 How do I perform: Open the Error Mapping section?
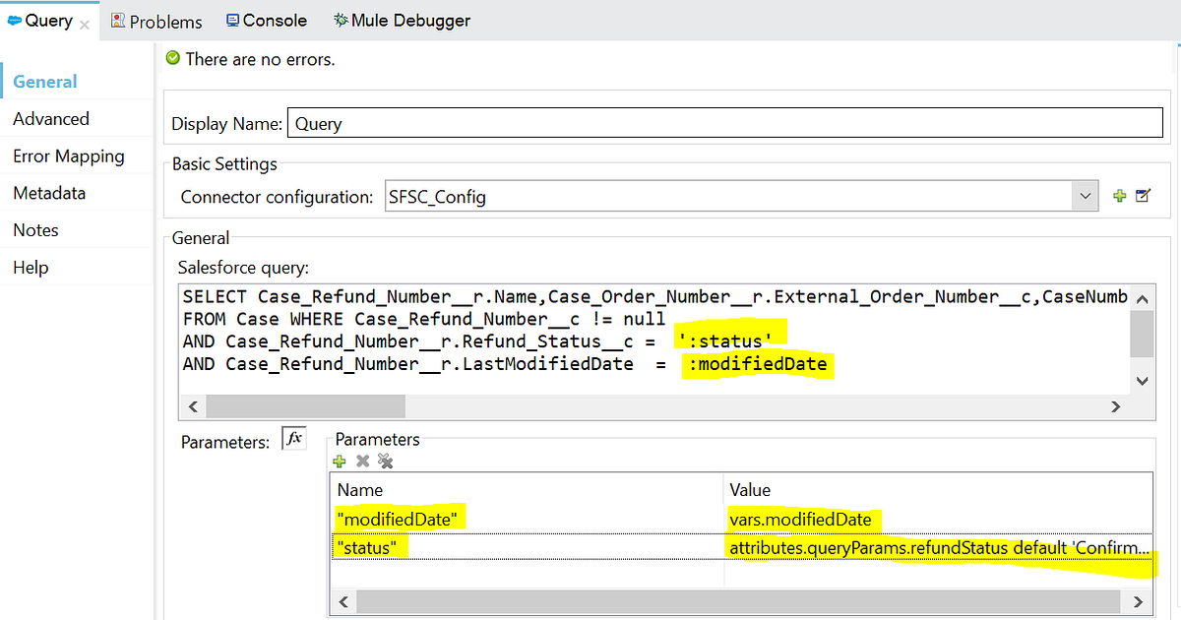(69, 156)
